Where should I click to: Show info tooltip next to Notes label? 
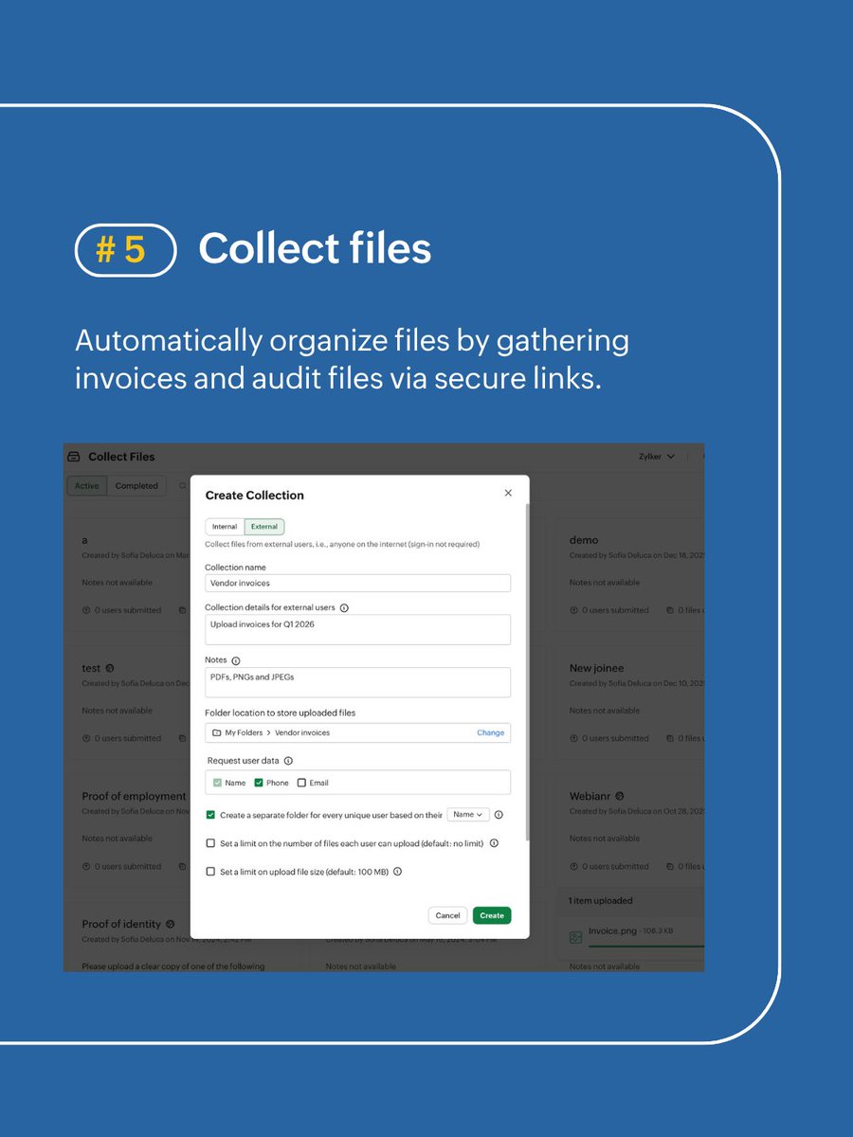point(236,660)
